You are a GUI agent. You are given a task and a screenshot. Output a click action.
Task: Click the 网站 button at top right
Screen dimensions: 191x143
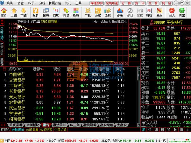click(166, 3)
